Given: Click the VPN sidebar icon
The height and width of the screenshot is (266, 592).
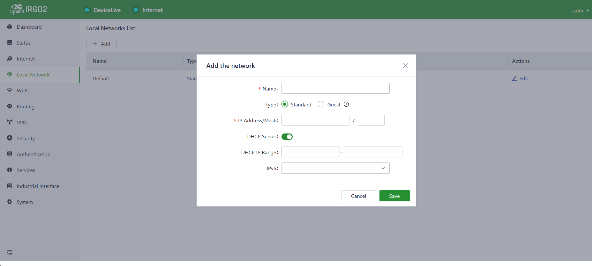Looking at the screenshot, I should click(x=10, y=122).
